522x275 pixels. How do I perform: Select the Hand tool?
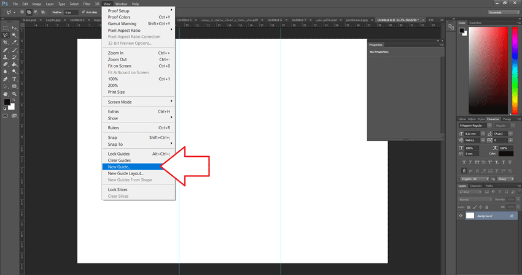[x=6, y=94]
